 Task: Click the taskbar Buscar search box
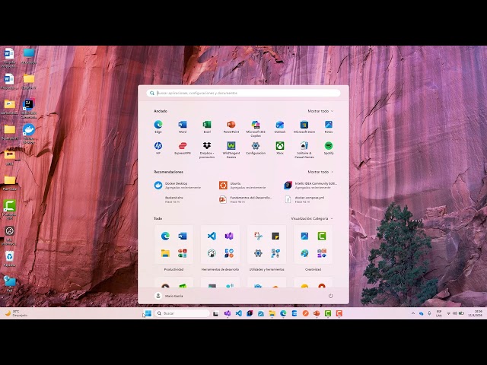pyautogui.click(x=183, y=313)
